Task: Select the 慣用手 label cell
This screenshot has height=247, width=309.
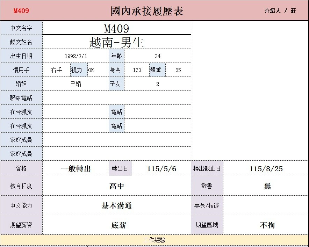Action: (x=21, y=70)
